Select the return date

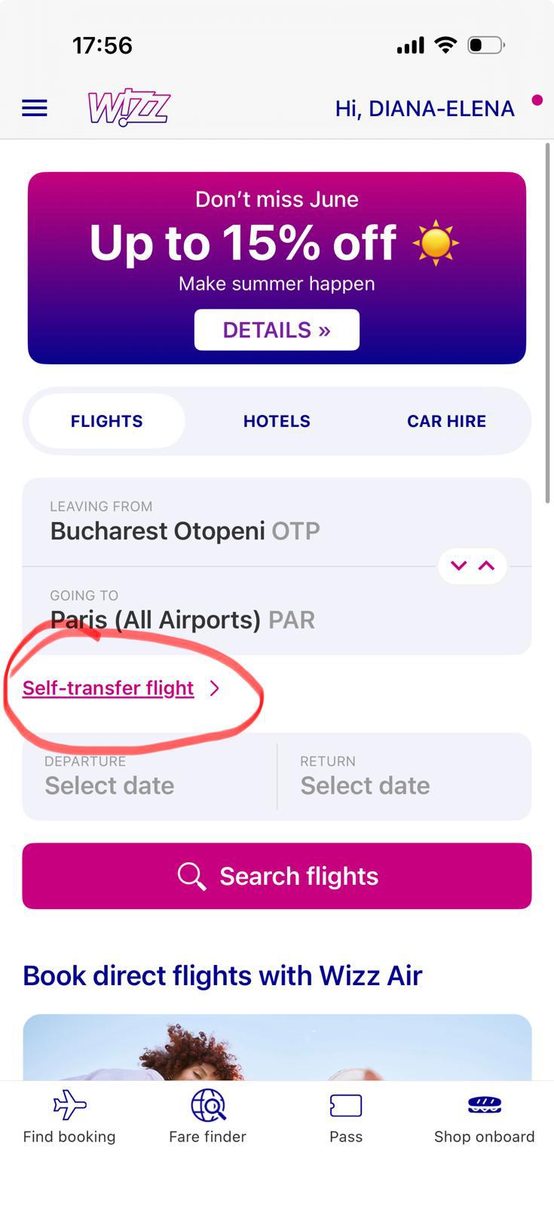[x=405, y=776]
